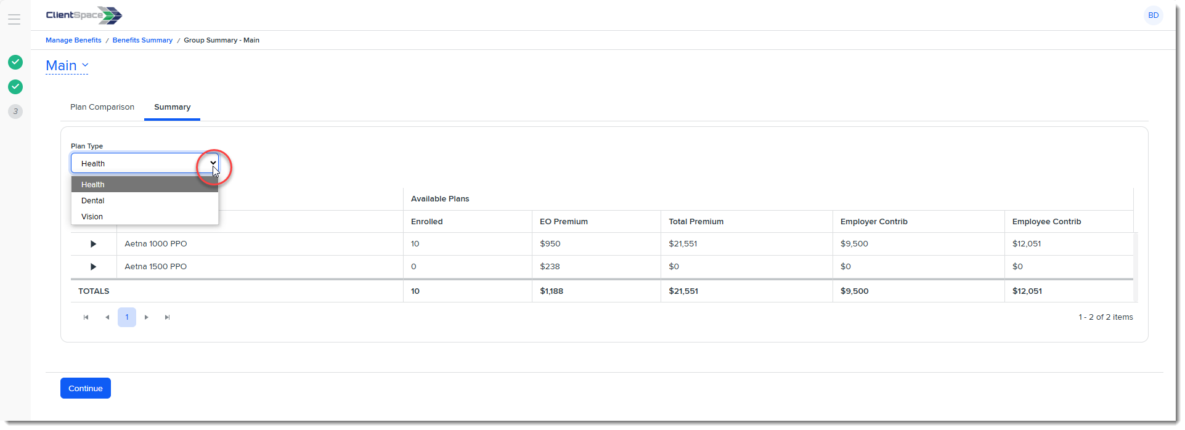The width and height of the screenshot is (1185, 430).
Task: Go to previous page arrow
Action: [x=107, y=317]
